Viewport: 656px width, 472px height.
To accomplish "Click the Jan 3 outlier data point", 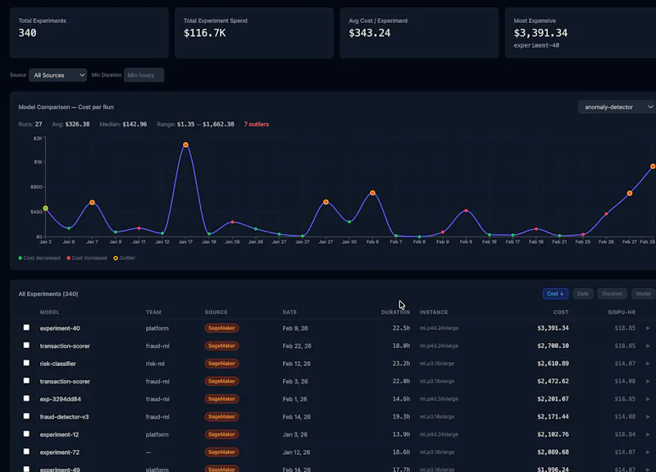I will point(46,209).
